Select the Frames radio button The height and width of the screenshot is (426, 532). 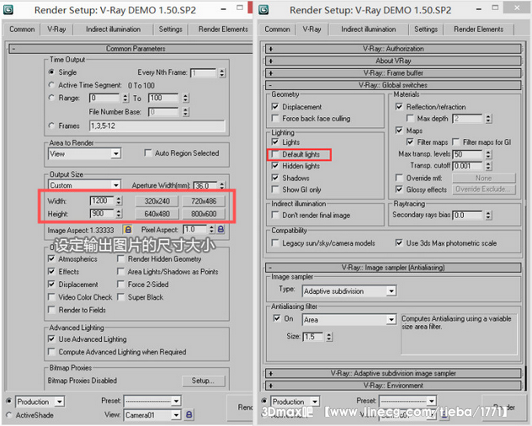click(51, 125)
